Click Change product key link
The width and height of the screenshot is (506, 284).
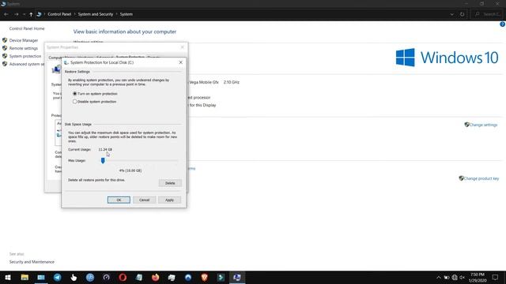tap(481, 178)
